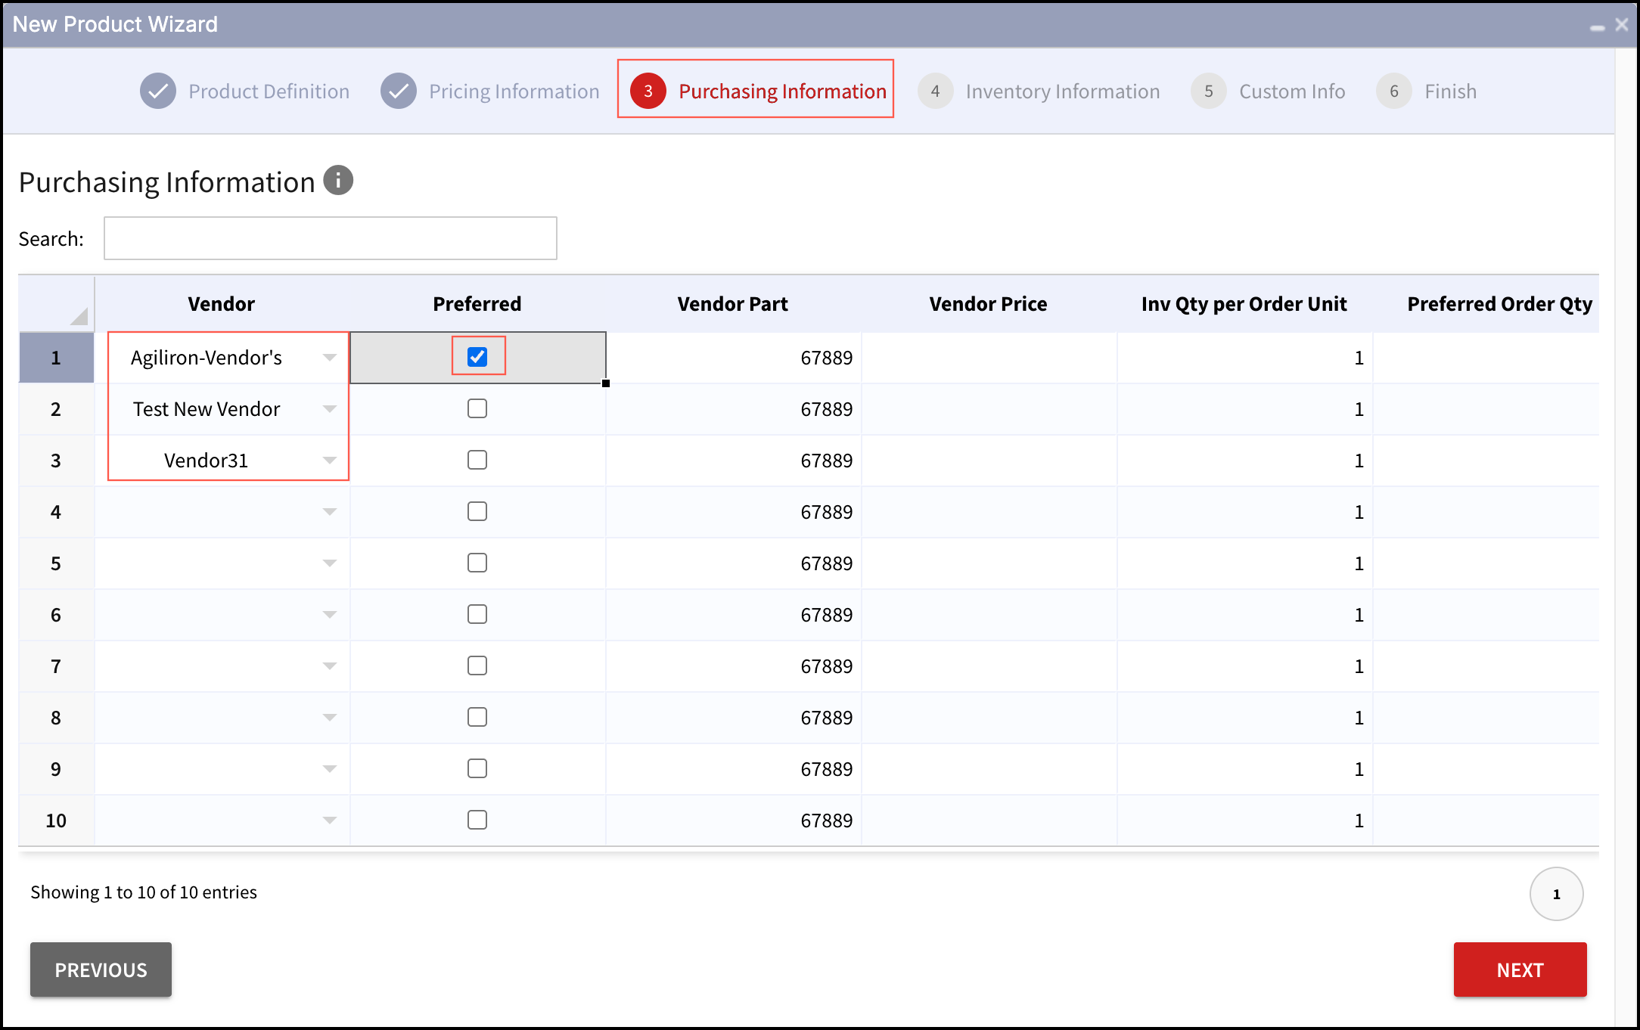Open the vendor dropdown in row 4
The width and height of the screenshot is (1640, 1030).
pyautogui.click(x=329, y=512)
